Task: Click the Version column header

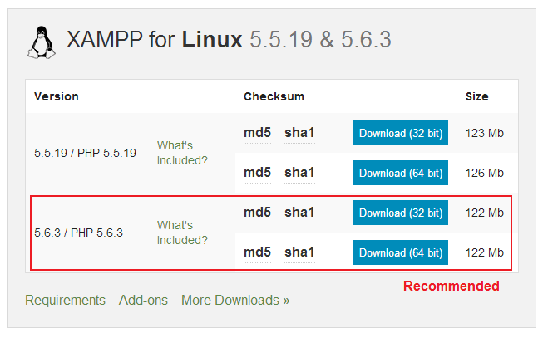Action: (x=57, y=96)
